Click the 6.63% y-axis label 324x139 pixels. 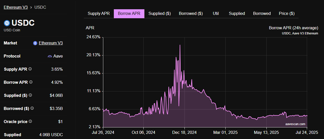tap(94, 109)
